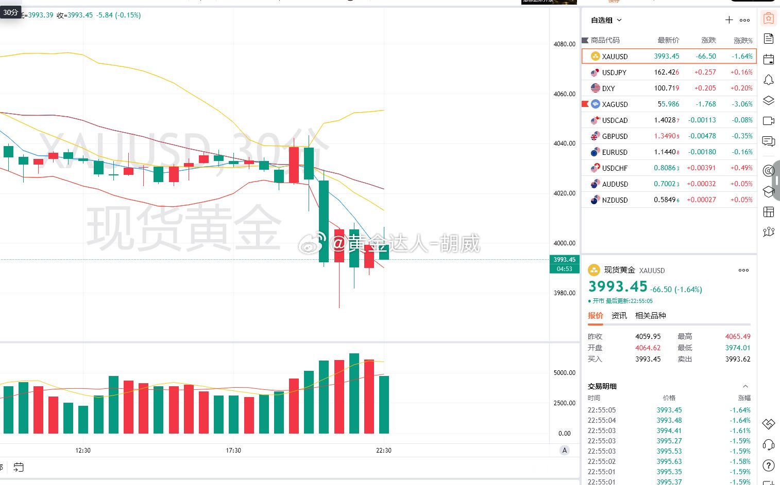The width and height of the screenshot is (780, 485).
Task: Open the flowchart tree icon in sidebar
Action: (x=769, y=232)
